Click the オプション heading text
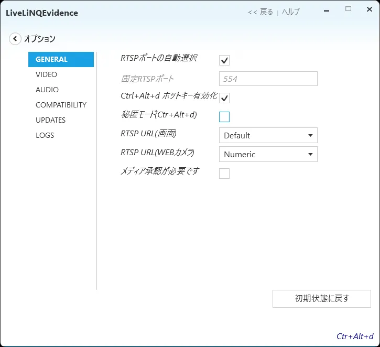The image size is (380, 347). pyautogui.click(x=40, y=39)
